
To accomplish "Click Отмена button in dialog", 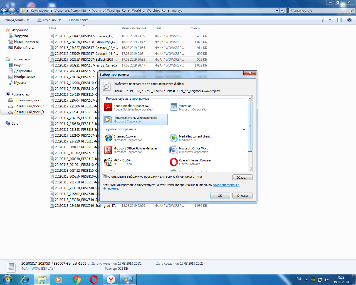I will [x=243, y=196].
